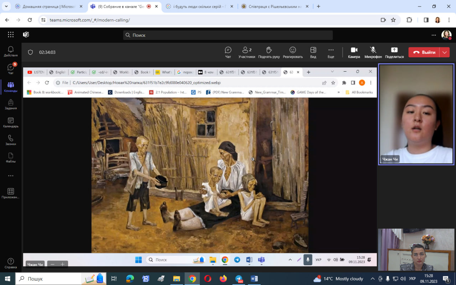Go to Команды in the sidebar
456x285 pixels.
(x=11, y=87)
